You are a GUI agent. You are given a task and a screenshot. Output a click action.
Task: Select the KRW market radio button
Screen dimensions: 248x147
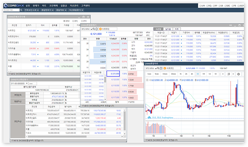coord(65,21)
